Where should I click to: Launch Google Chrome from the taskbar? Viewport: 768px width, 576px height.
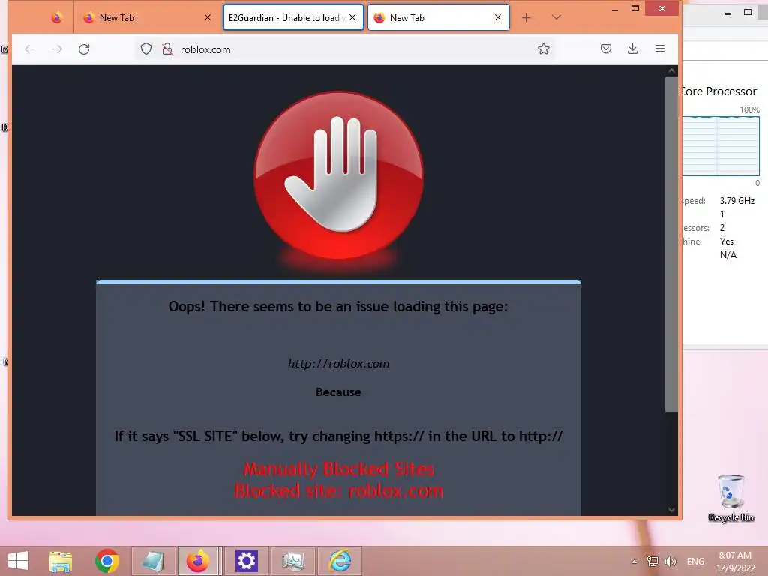click(x=107, y=561)
